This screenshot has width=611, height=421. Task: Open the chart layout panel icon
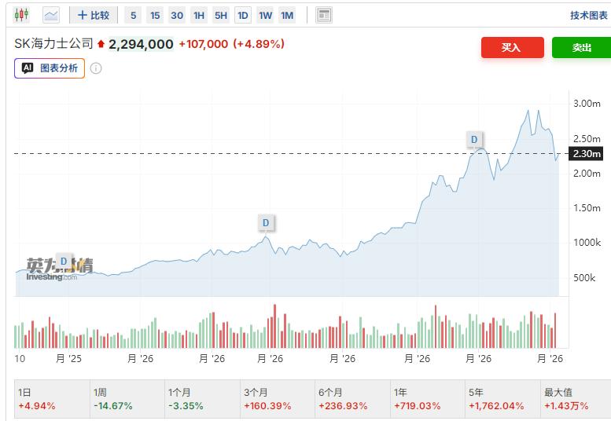click(x=324, y=15)
